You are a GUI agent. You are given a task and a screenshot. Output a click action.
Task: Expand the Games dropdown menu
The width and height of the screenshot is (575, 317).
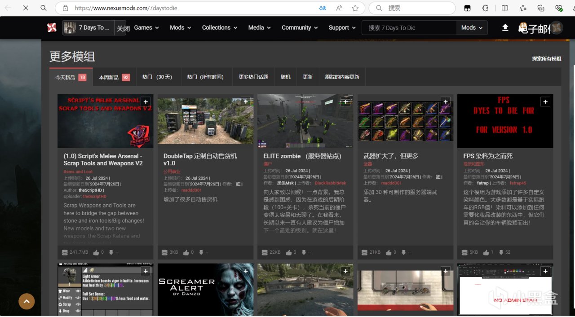tap(146, 27)
